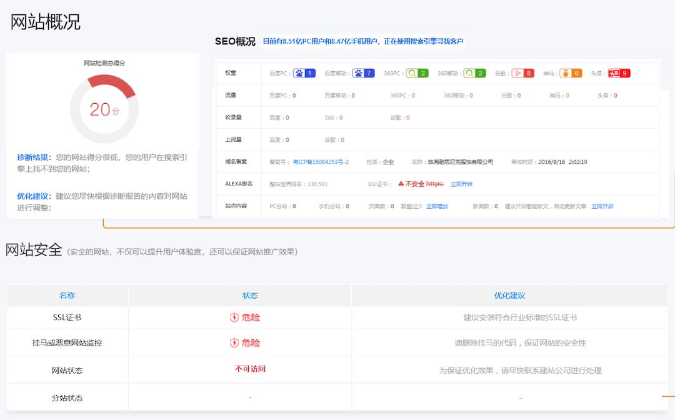Click the Shenma weight badge
The height and width of the screenshot is (420, 675).
point(570,73)
